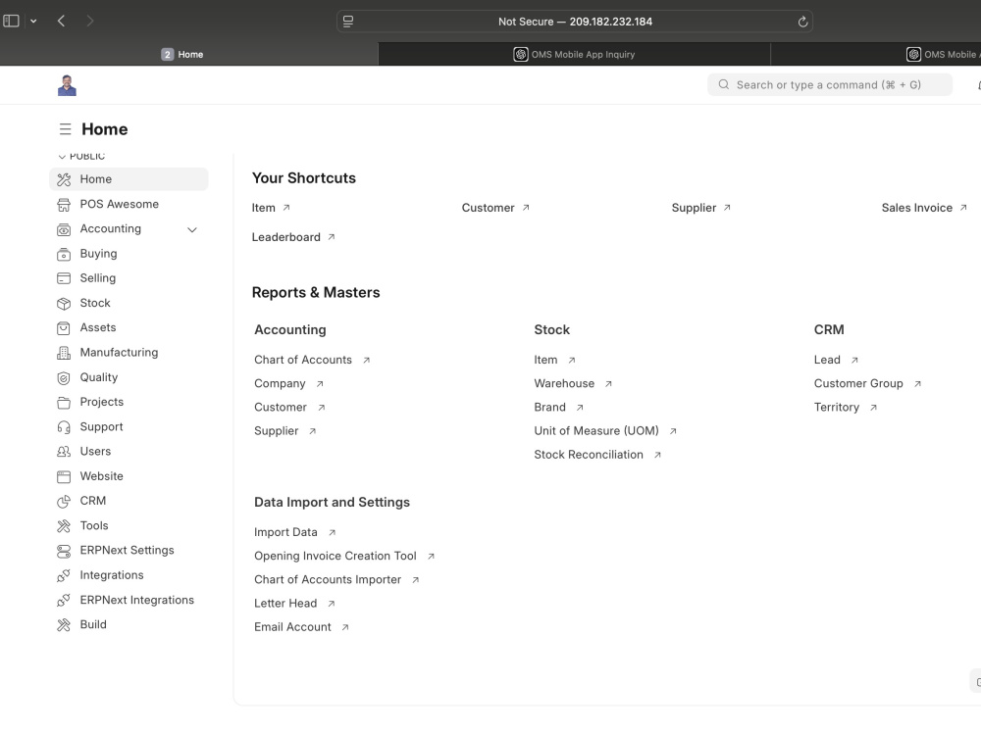
Task: Show the Safari sidebar panel
Action: 11,22
